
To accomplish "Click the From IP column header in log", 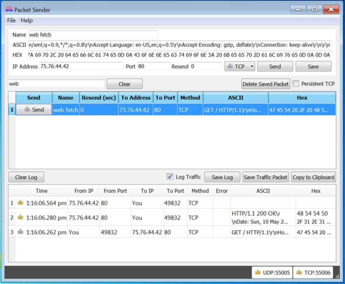I will 84,191.
